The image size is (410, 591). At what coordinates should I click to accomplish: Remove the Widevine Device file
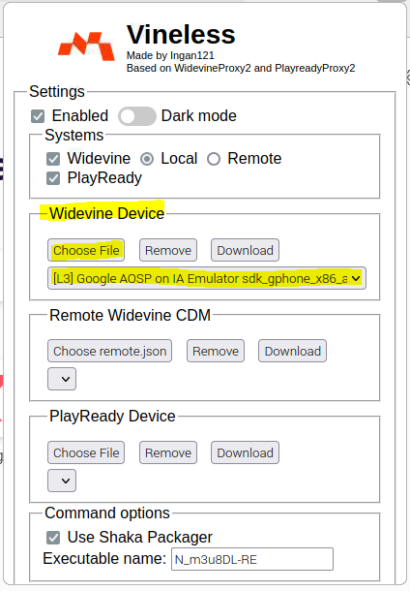pos(168,250)
